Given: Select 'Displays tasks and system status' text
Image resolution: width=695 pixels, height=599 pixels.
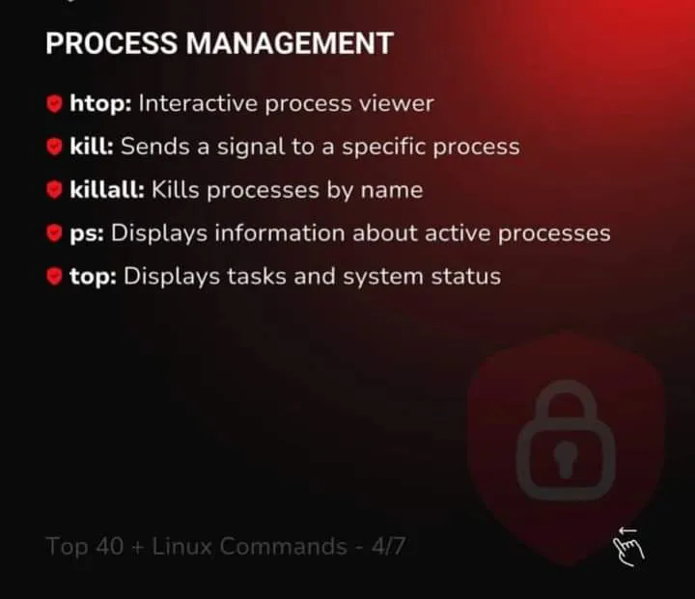Looking at the screenshot, I should tap(312, 277).
